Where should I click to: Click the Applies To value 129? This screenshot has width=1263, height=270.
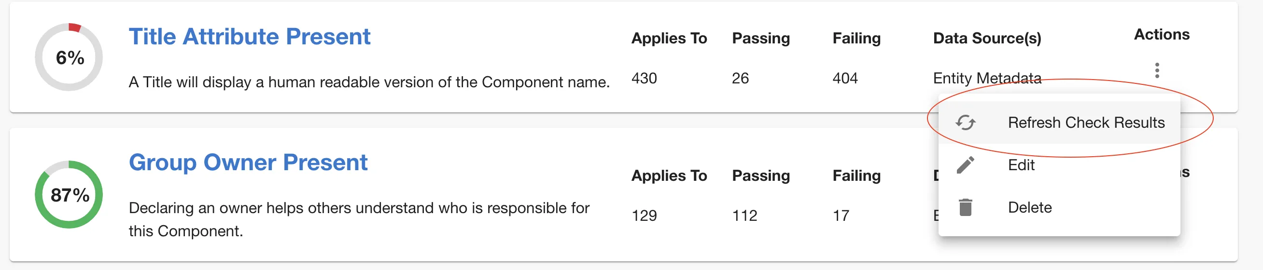pos(644,216)
